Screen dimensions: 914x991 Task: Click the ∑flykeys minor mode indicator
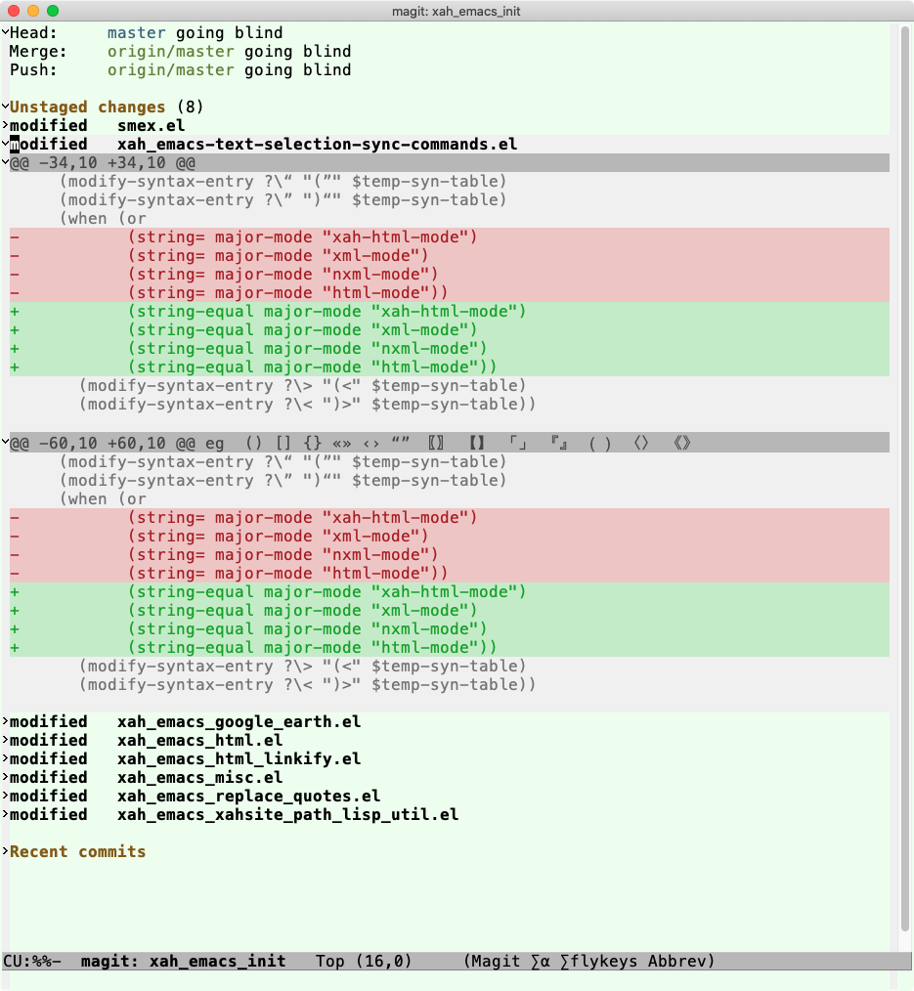click(598, 962)
